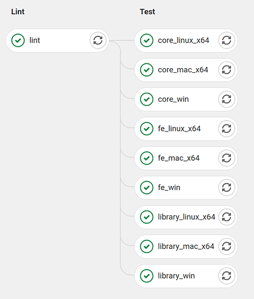
Task: Retry the fe_win job
Action: pos(227,187)
